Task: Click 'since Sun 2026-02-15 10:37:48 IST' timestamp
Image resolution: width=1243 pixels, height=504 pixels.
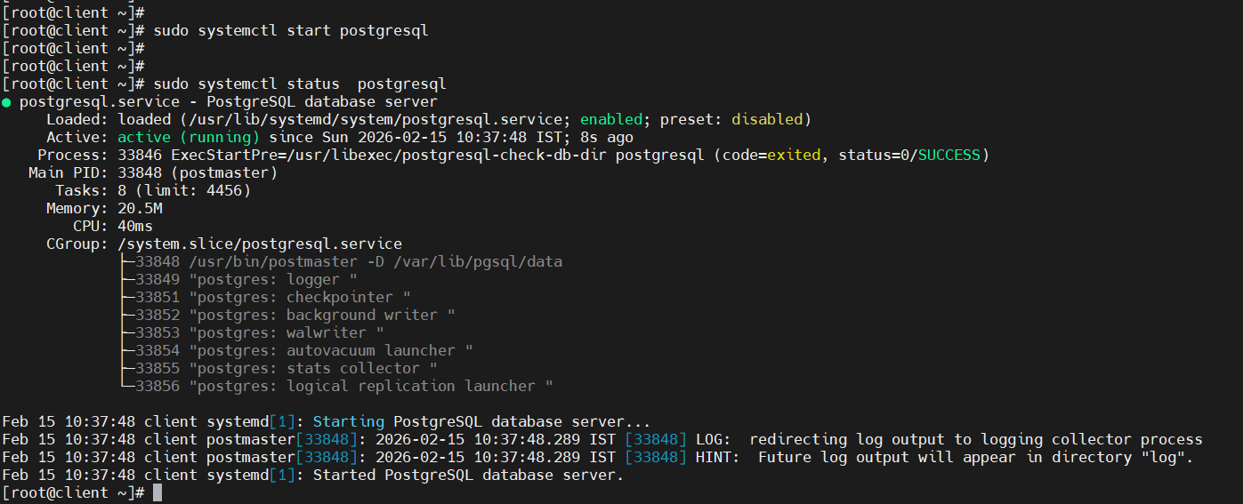Action: click(x=415, y=137)
